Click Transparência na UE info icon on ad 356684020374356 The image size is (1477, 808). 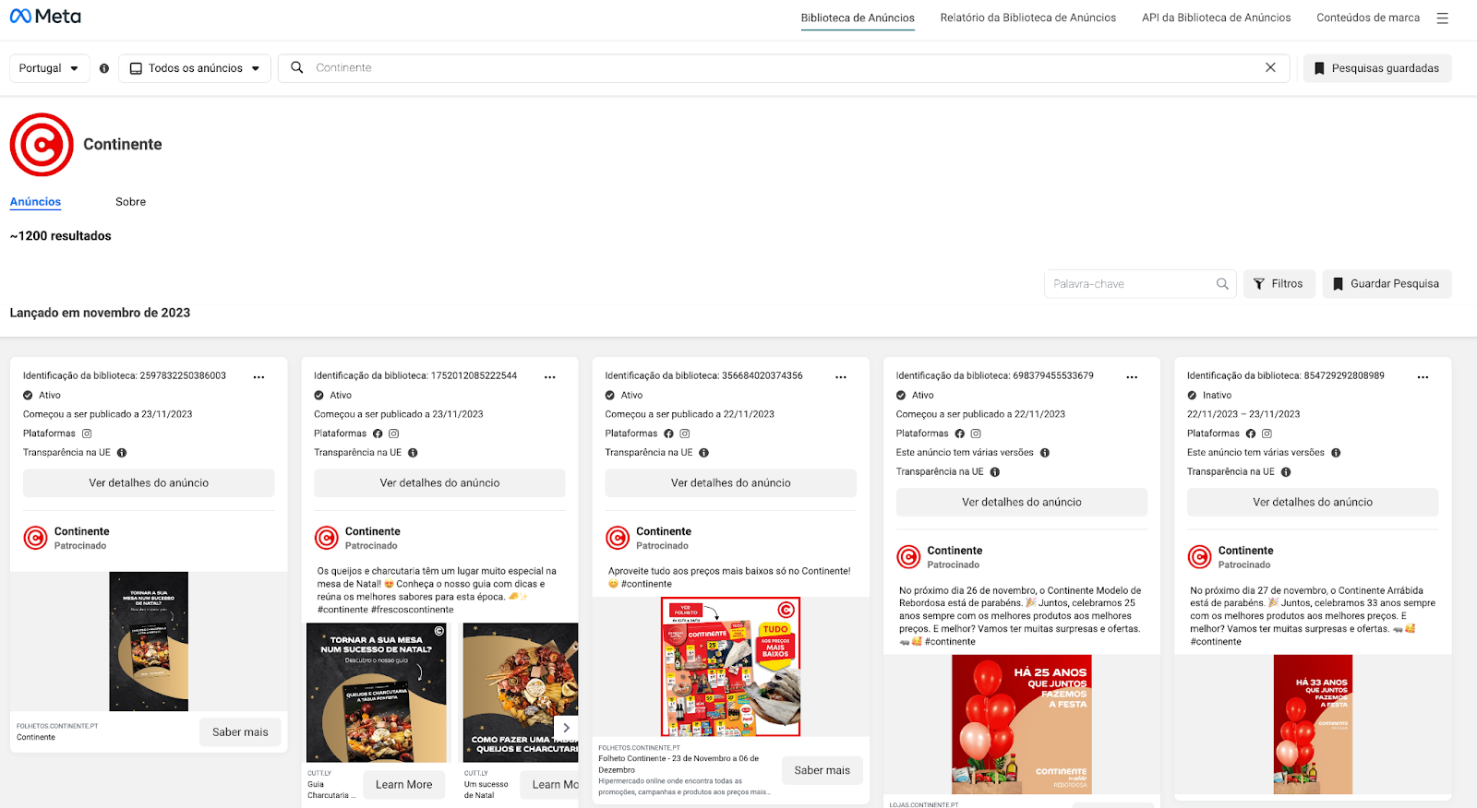tap(703, 453)
